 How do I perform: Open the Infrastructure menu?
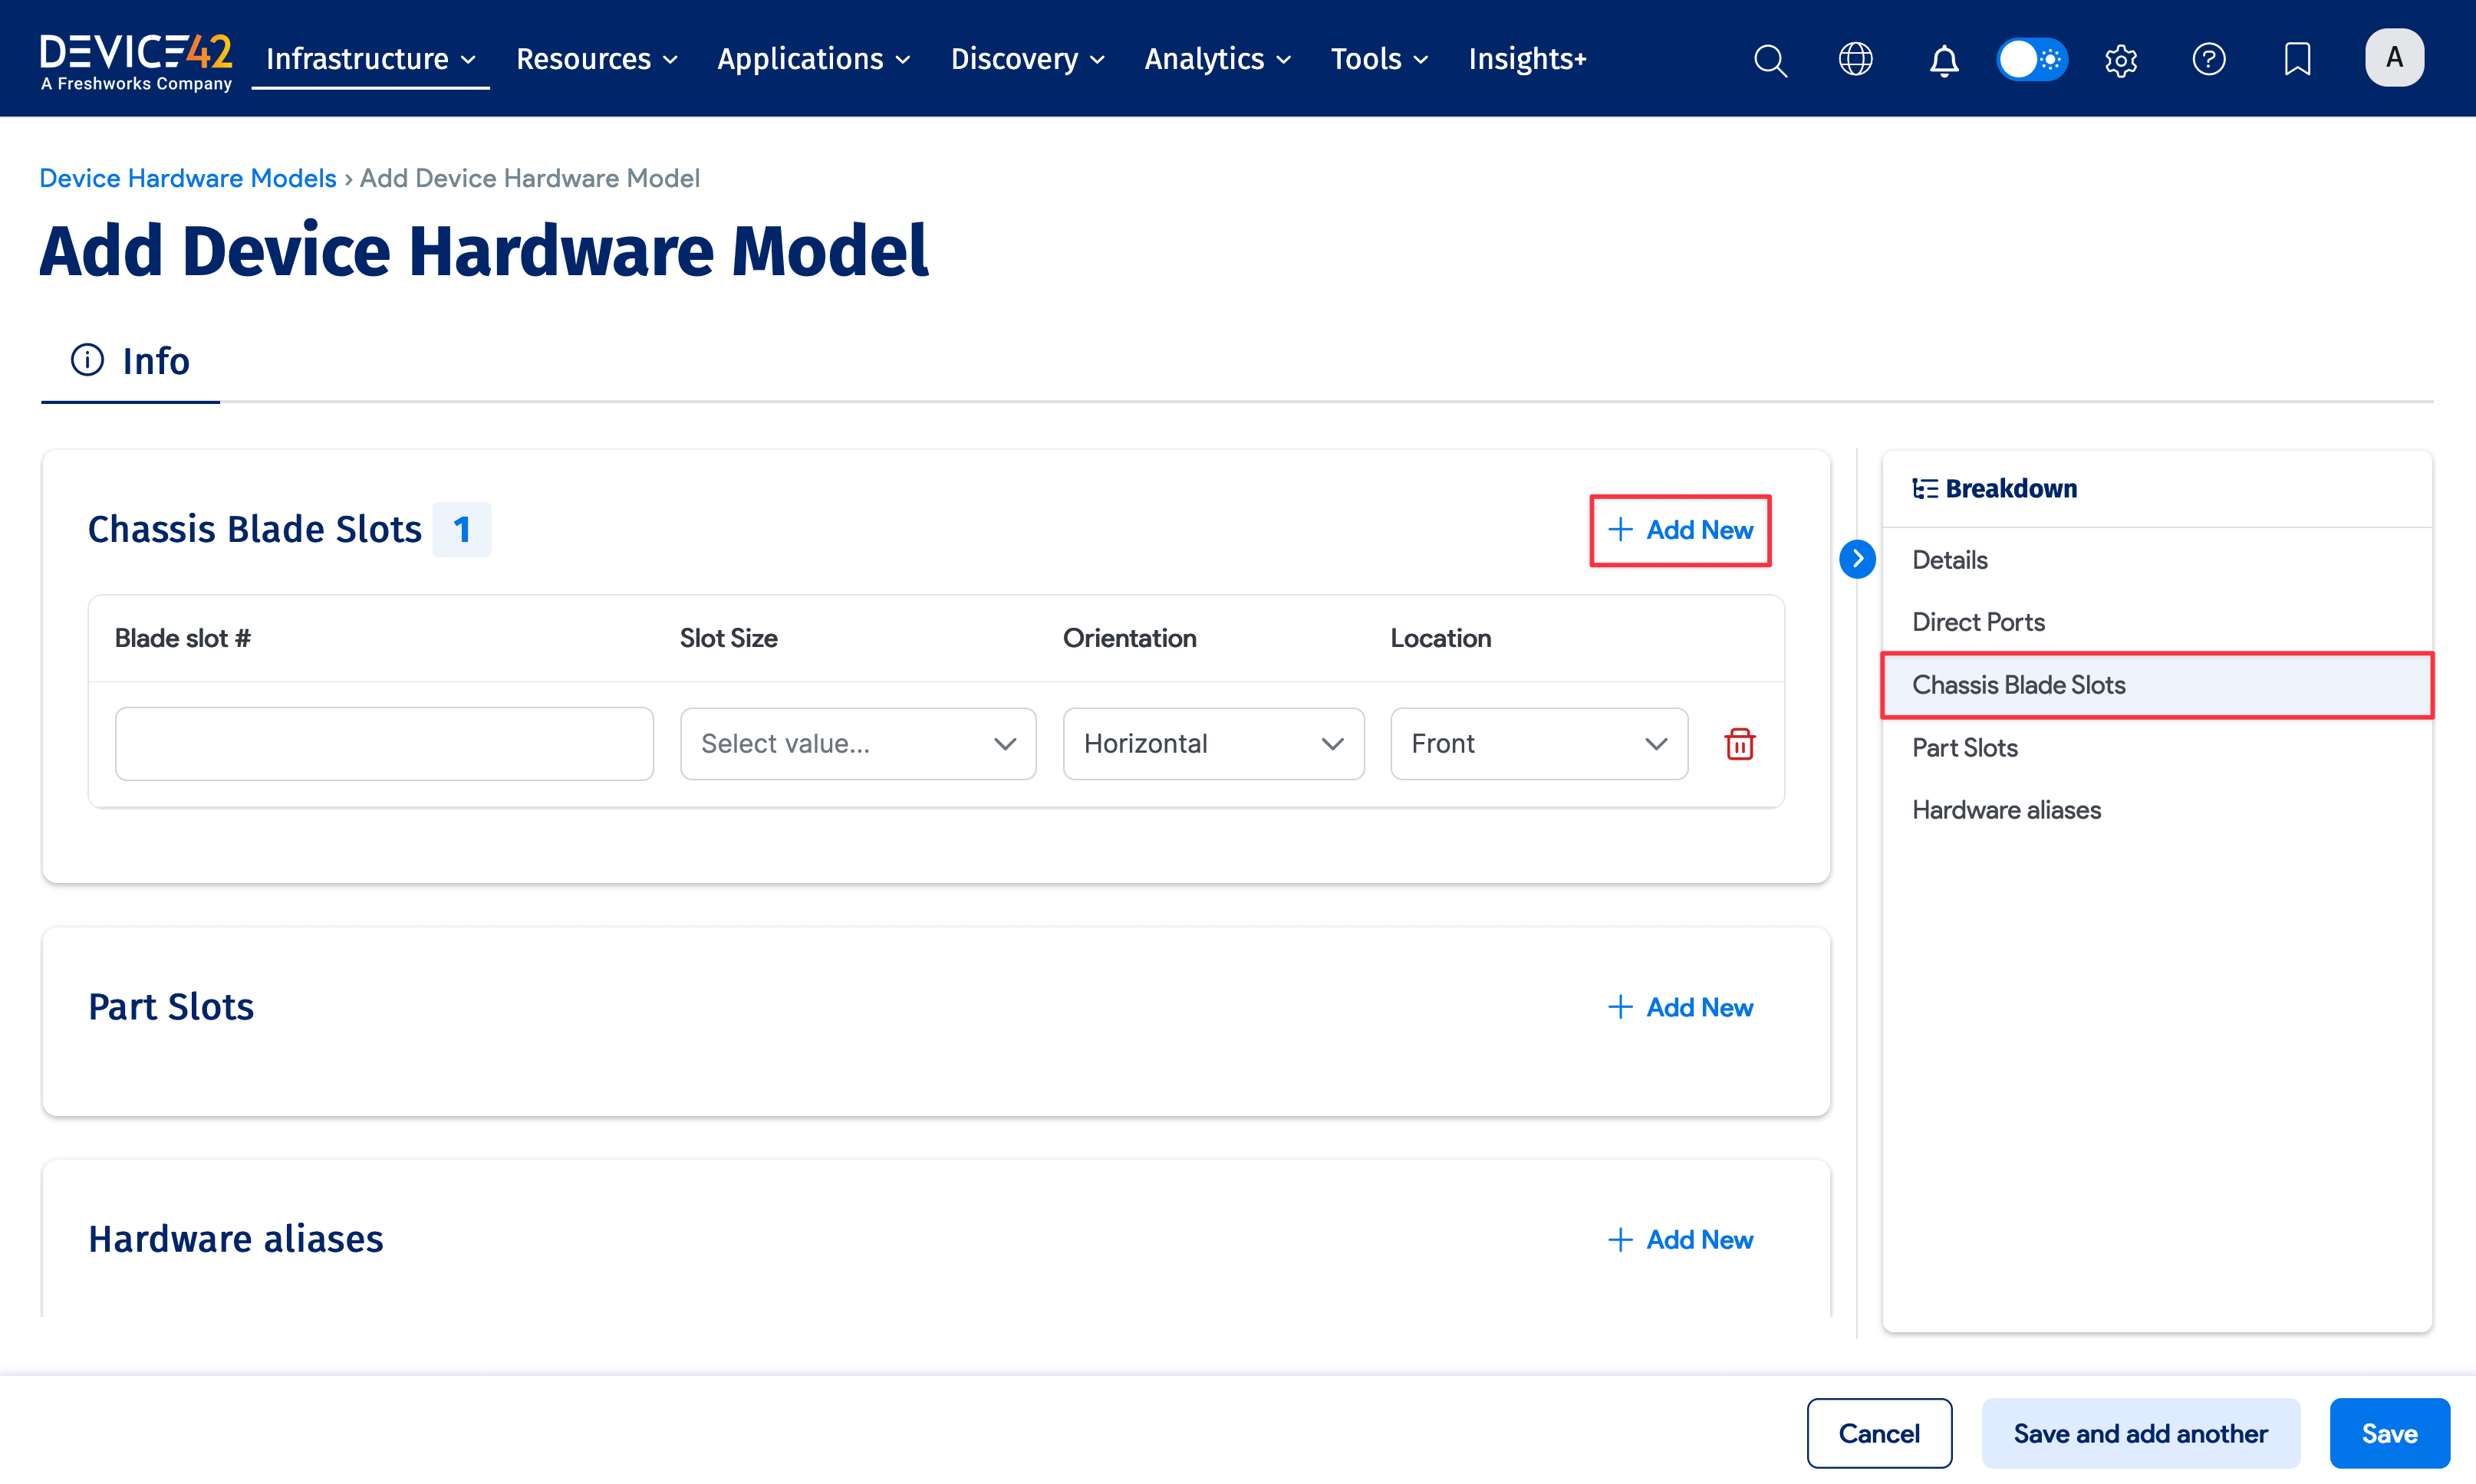coord(369,60)
